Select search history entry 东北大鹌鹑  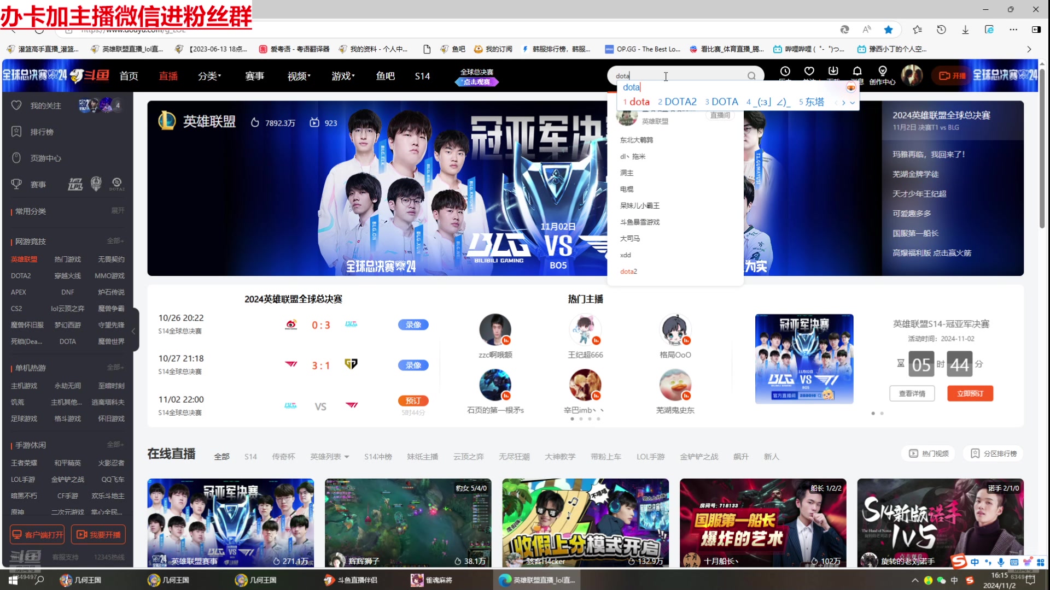tap(636, 140)
